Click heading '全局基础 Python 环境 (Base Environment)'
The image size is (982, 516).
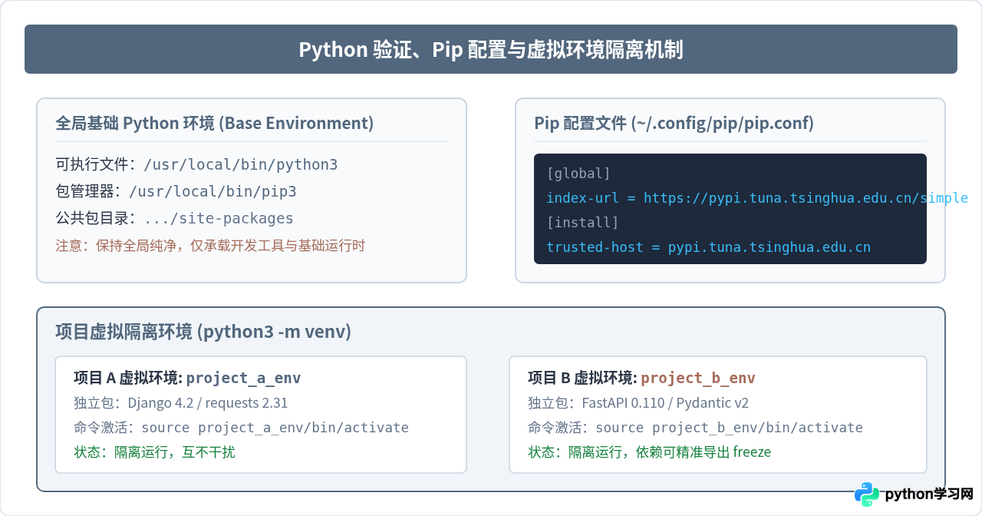click(x=215, y=123)
